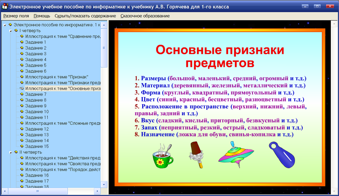339x196 pixels.
Task: Click the icon beside "Иллюстрация к теме "Признак""
Action: tap(22, 77)
